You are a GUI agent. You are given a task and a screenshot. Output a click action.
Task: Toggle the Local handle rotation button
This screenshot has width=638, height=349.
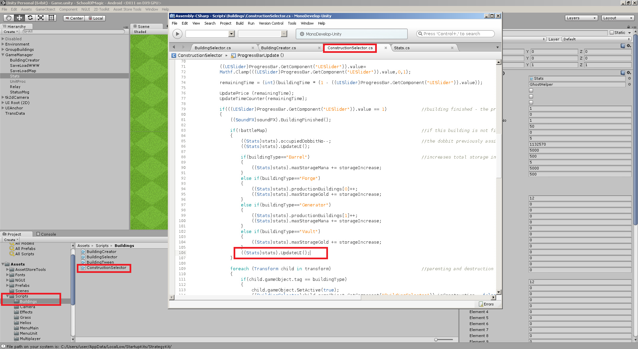coord(95,18)
